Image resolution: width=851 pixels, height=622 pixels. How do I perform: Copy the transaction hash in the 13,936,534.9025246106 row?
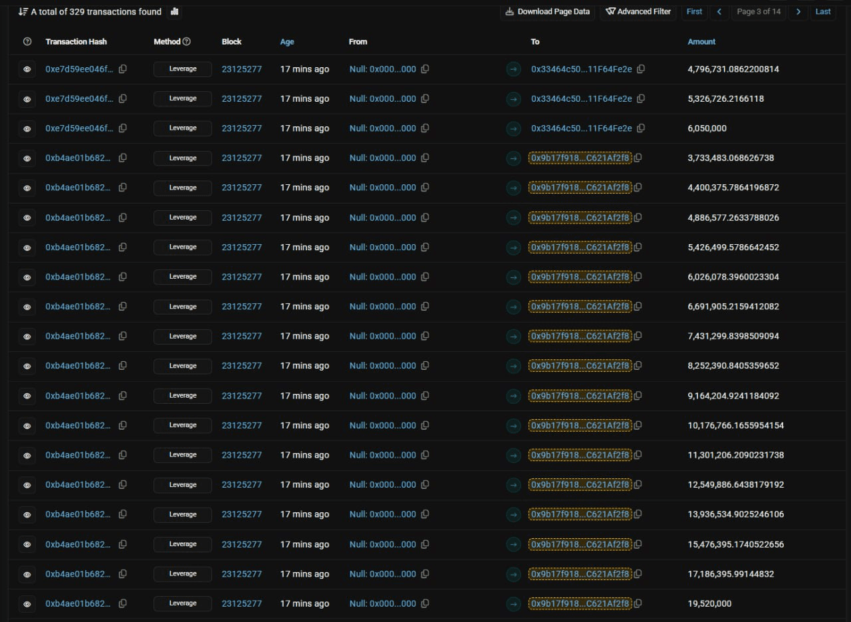pos(122,514)
